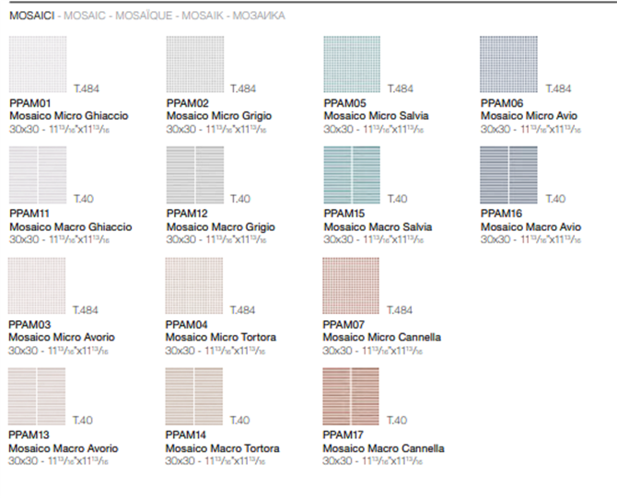Click the PPAM16 product code

point(502,214)
